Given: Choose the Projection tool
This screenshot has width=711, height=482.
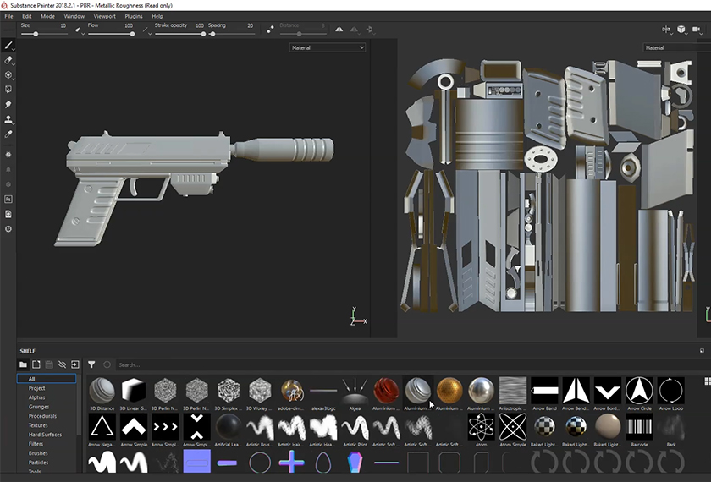Looking at the screenshot, I should 8,74.
